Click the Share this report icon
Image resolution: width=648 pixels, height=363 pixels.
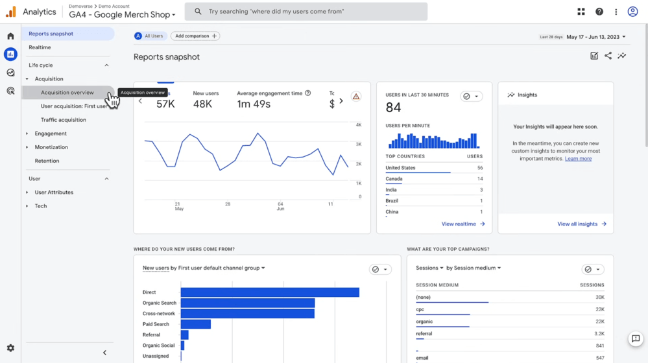click(608, 56)
